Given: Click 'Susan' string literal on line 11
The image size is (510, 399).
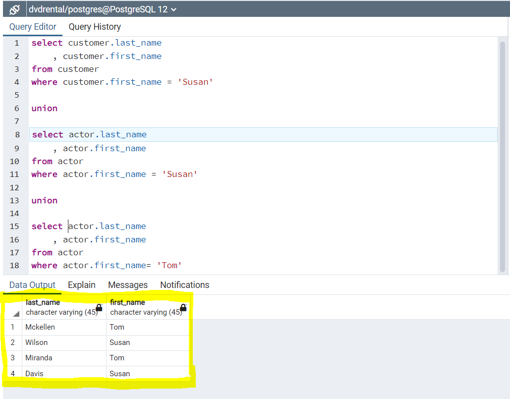Looking at the screenshot, I should (x=179, y=174).
